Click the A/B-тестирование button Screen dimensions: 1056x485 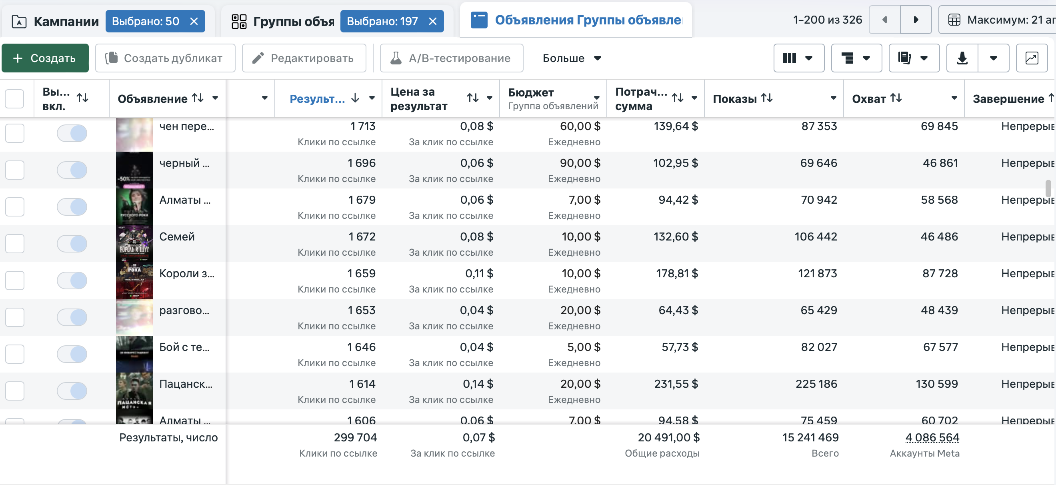click(451, 58)
